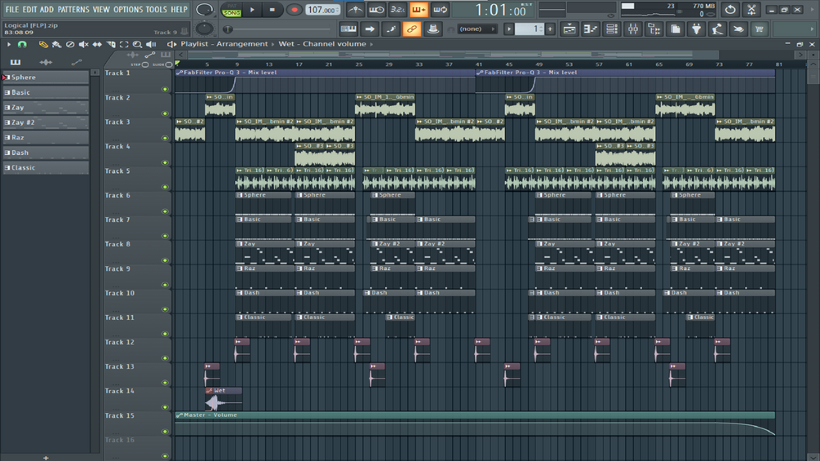Select the Delete tool in playlist toolbar
The height and width of the screenshot is (461, 820).
[70, 44]
